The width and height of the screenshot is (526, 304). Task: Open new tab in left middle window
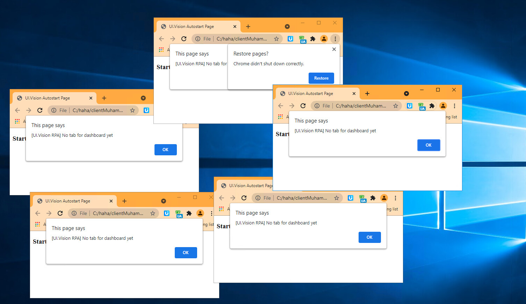pos(104,98)
